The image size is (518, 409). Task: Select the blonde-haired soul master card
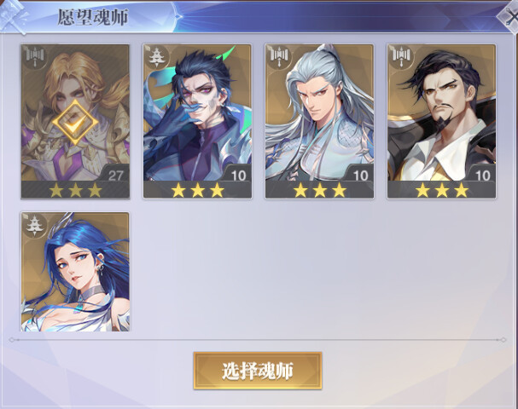tap(75, 121)
